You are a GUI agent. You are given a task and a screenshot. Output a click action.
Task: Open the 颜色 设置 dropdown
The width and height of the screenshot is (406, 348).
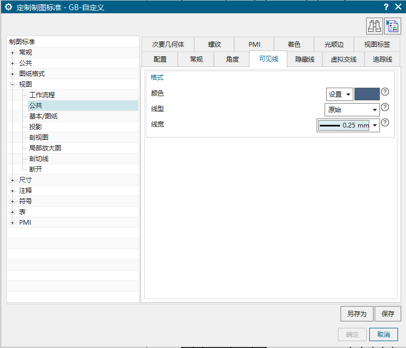point(339,95)
